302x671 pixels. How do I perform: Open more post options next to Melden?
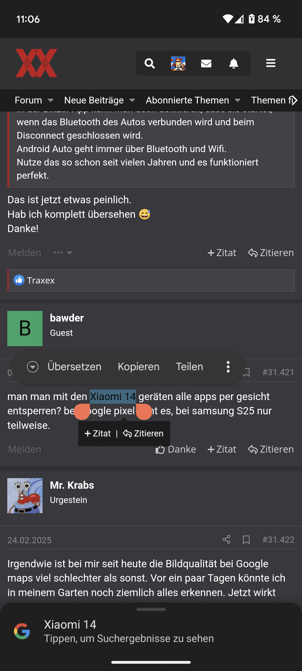[x=63, y=253]
